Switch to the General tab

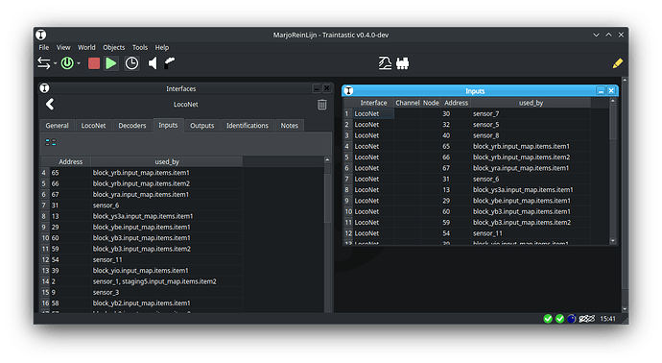[57, 126]
